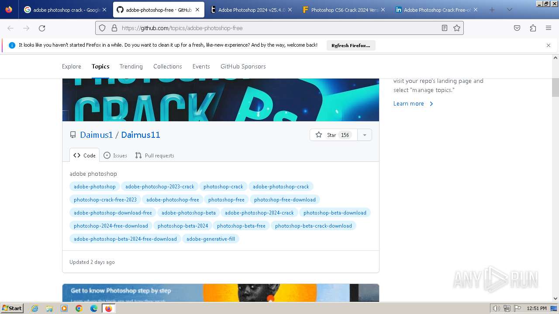559x314 pixels.
Task: Click the adobe-generative-fill topic tag
Action: [210, 239]
